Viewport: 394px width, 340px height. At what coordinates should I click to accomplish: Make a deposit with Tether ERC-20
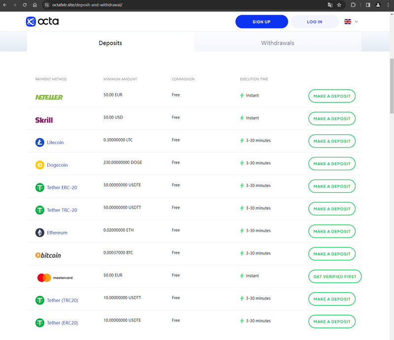(331, 186)
